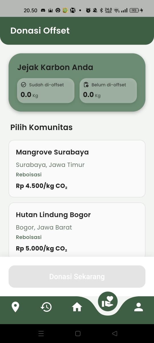This screenshot has width=154, height=343.
Task: Tap the checkmark icon beside Sudah di-offset
Action: point(24,85)
